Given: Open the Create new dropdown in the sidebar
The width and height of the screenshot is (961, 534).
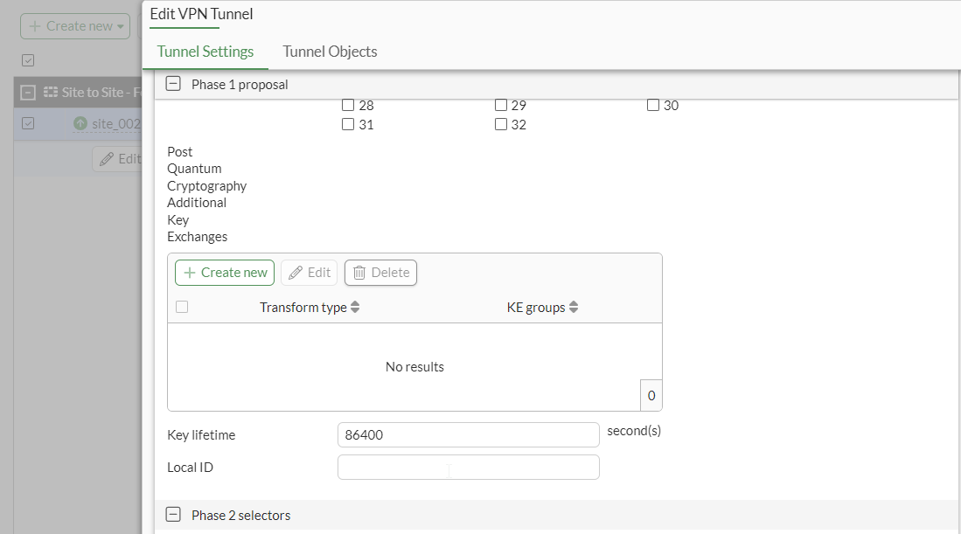Looking at the screenshot, I should click(75, 25).
